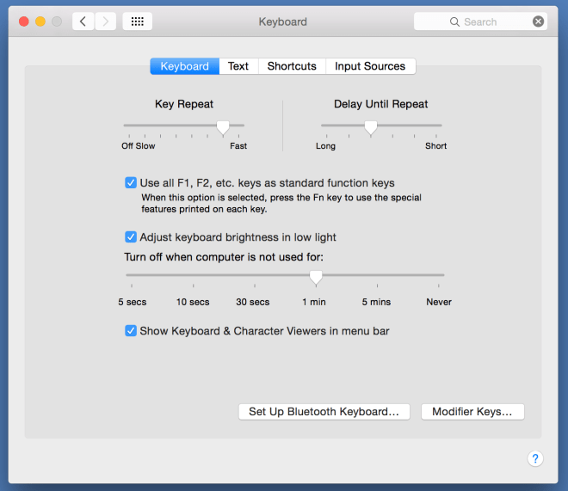Open the Shortcuts tab
Image resolution: width=568 pixels, height=491 pixels.
292,66
